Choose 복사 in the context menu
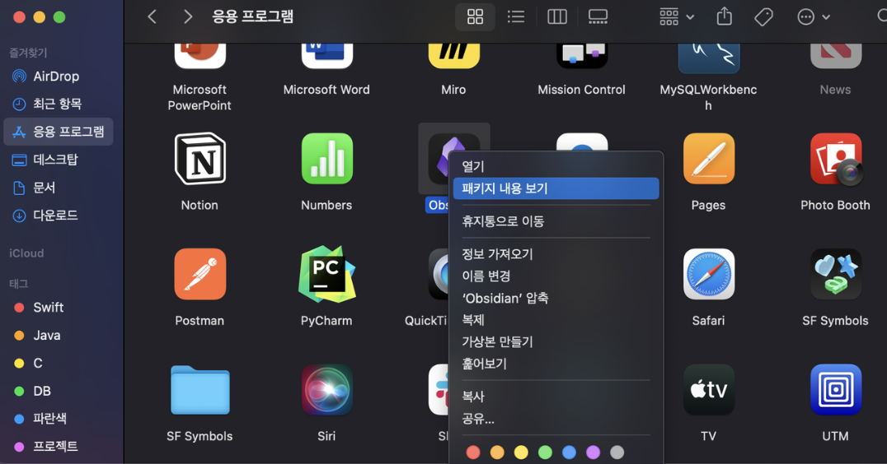Screen dimensions: 887x464 pos(556,397)
